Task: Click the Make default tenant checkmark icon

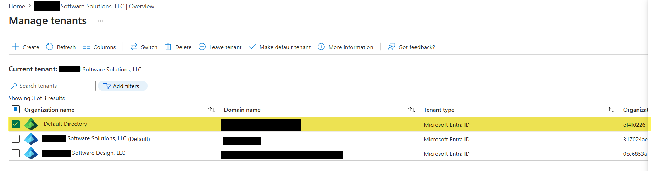Action: [x=252, y=47]
